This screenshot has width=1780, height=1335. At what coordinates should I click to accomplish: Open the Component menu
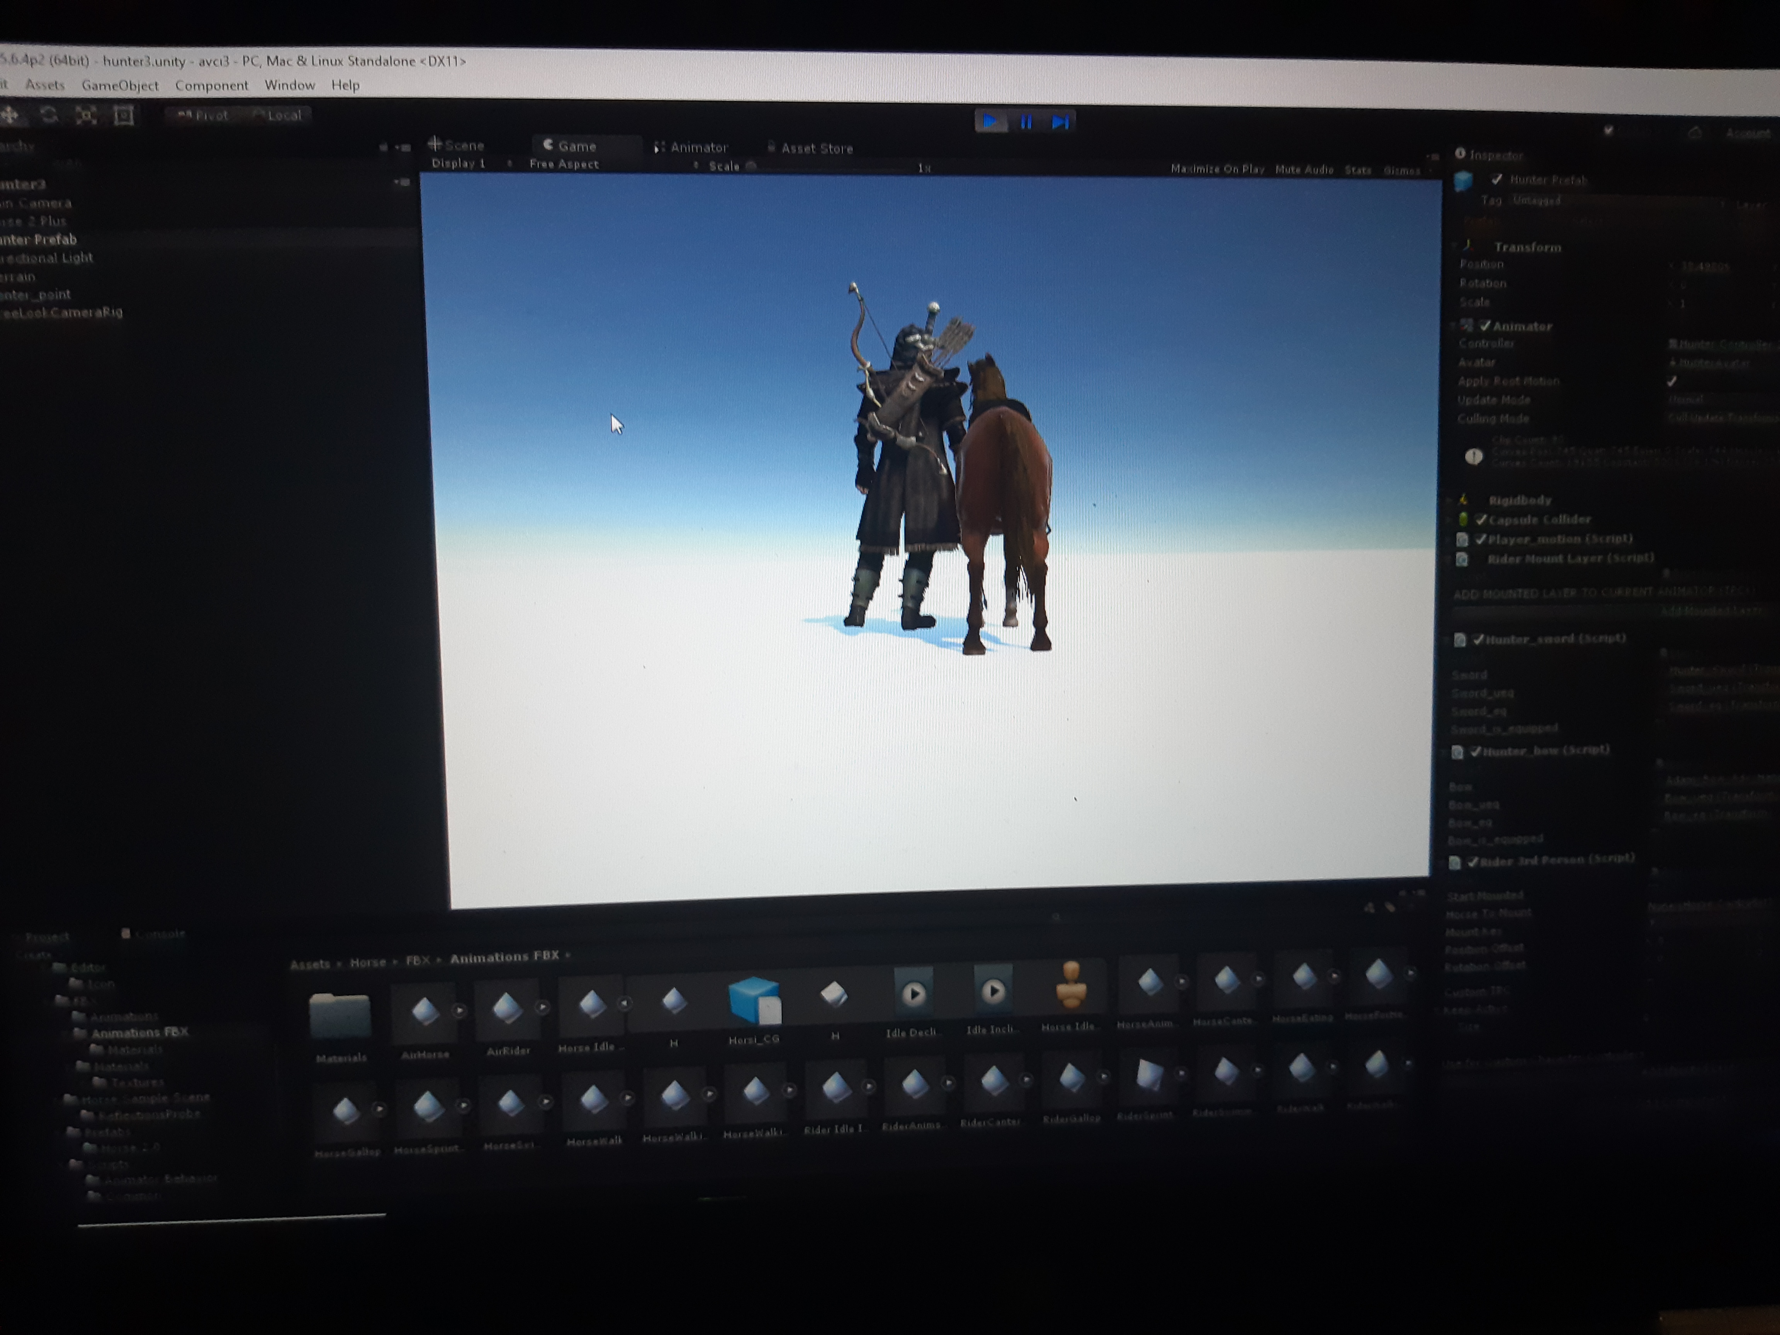(212, 85)
